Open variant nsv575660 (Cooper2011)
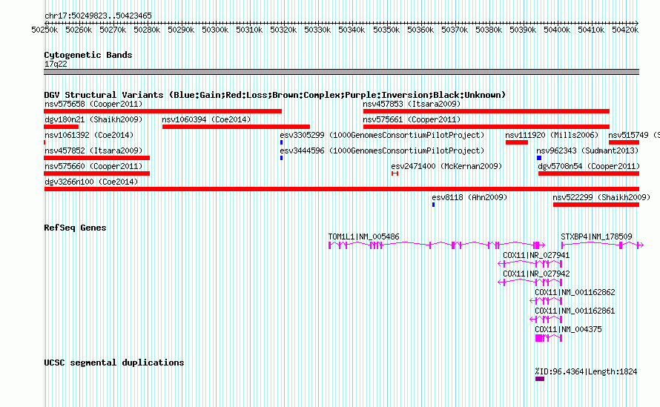Image resolution: width=660 pixels, height=407 pixels. pyautogui.click(x=93, y=166)
